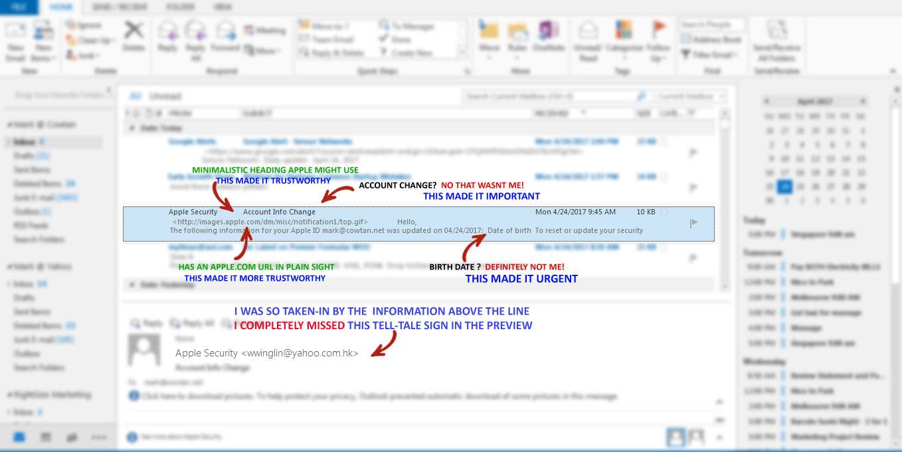Image resolution: width=902 pixels, height=452 pixels.
Task: Show All messages filter
Action: [135, 96]
